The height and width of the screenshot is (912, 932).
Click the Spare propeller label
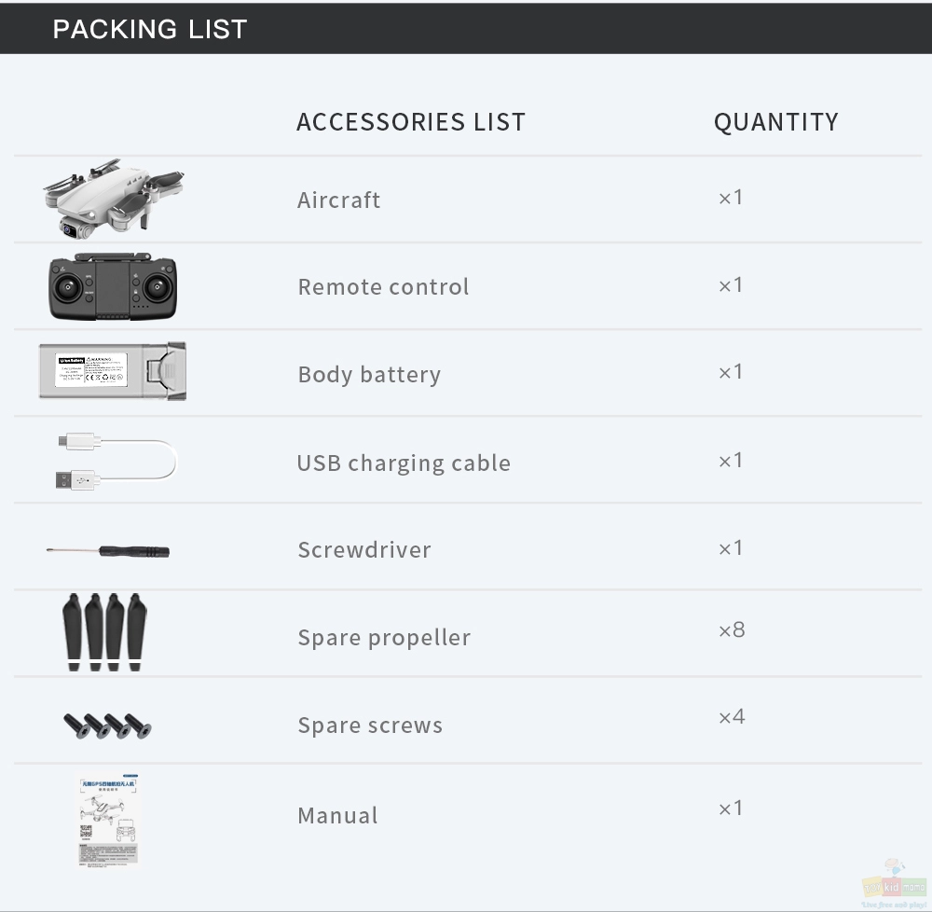tap(384, 638)
